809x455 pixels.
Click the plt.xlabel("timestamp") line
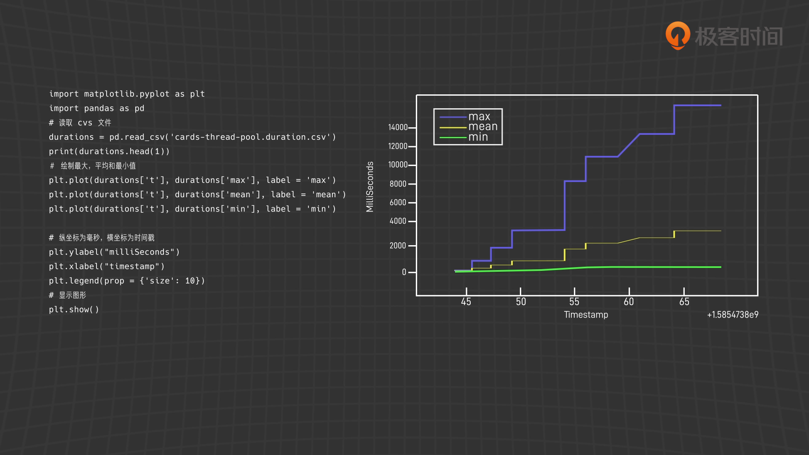(107, 266)
